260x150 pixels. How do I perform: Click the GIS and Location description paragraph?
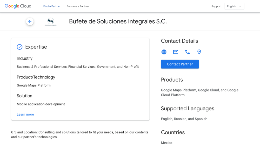coord(79,134)
